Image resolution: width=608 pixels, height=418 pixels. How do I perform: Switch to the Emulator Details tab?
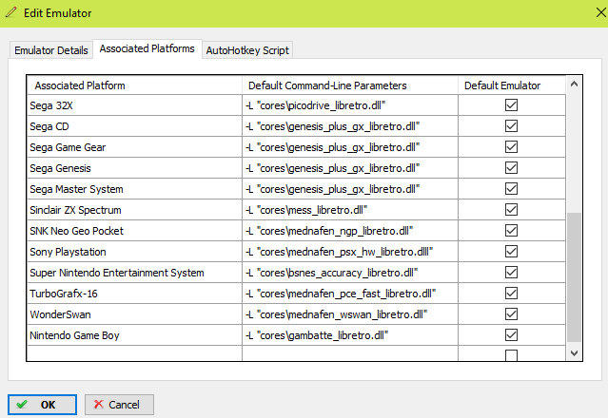tap(51, 49)
